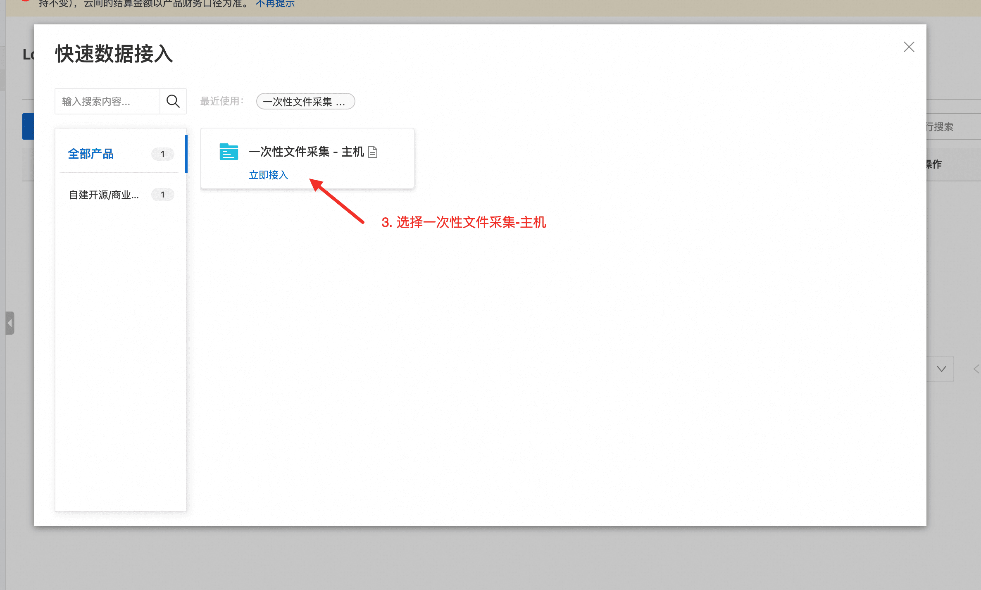Click the count badge next to 自建开源/商业
The width and height of the screenshot is (981, 590).
point(162,195)
